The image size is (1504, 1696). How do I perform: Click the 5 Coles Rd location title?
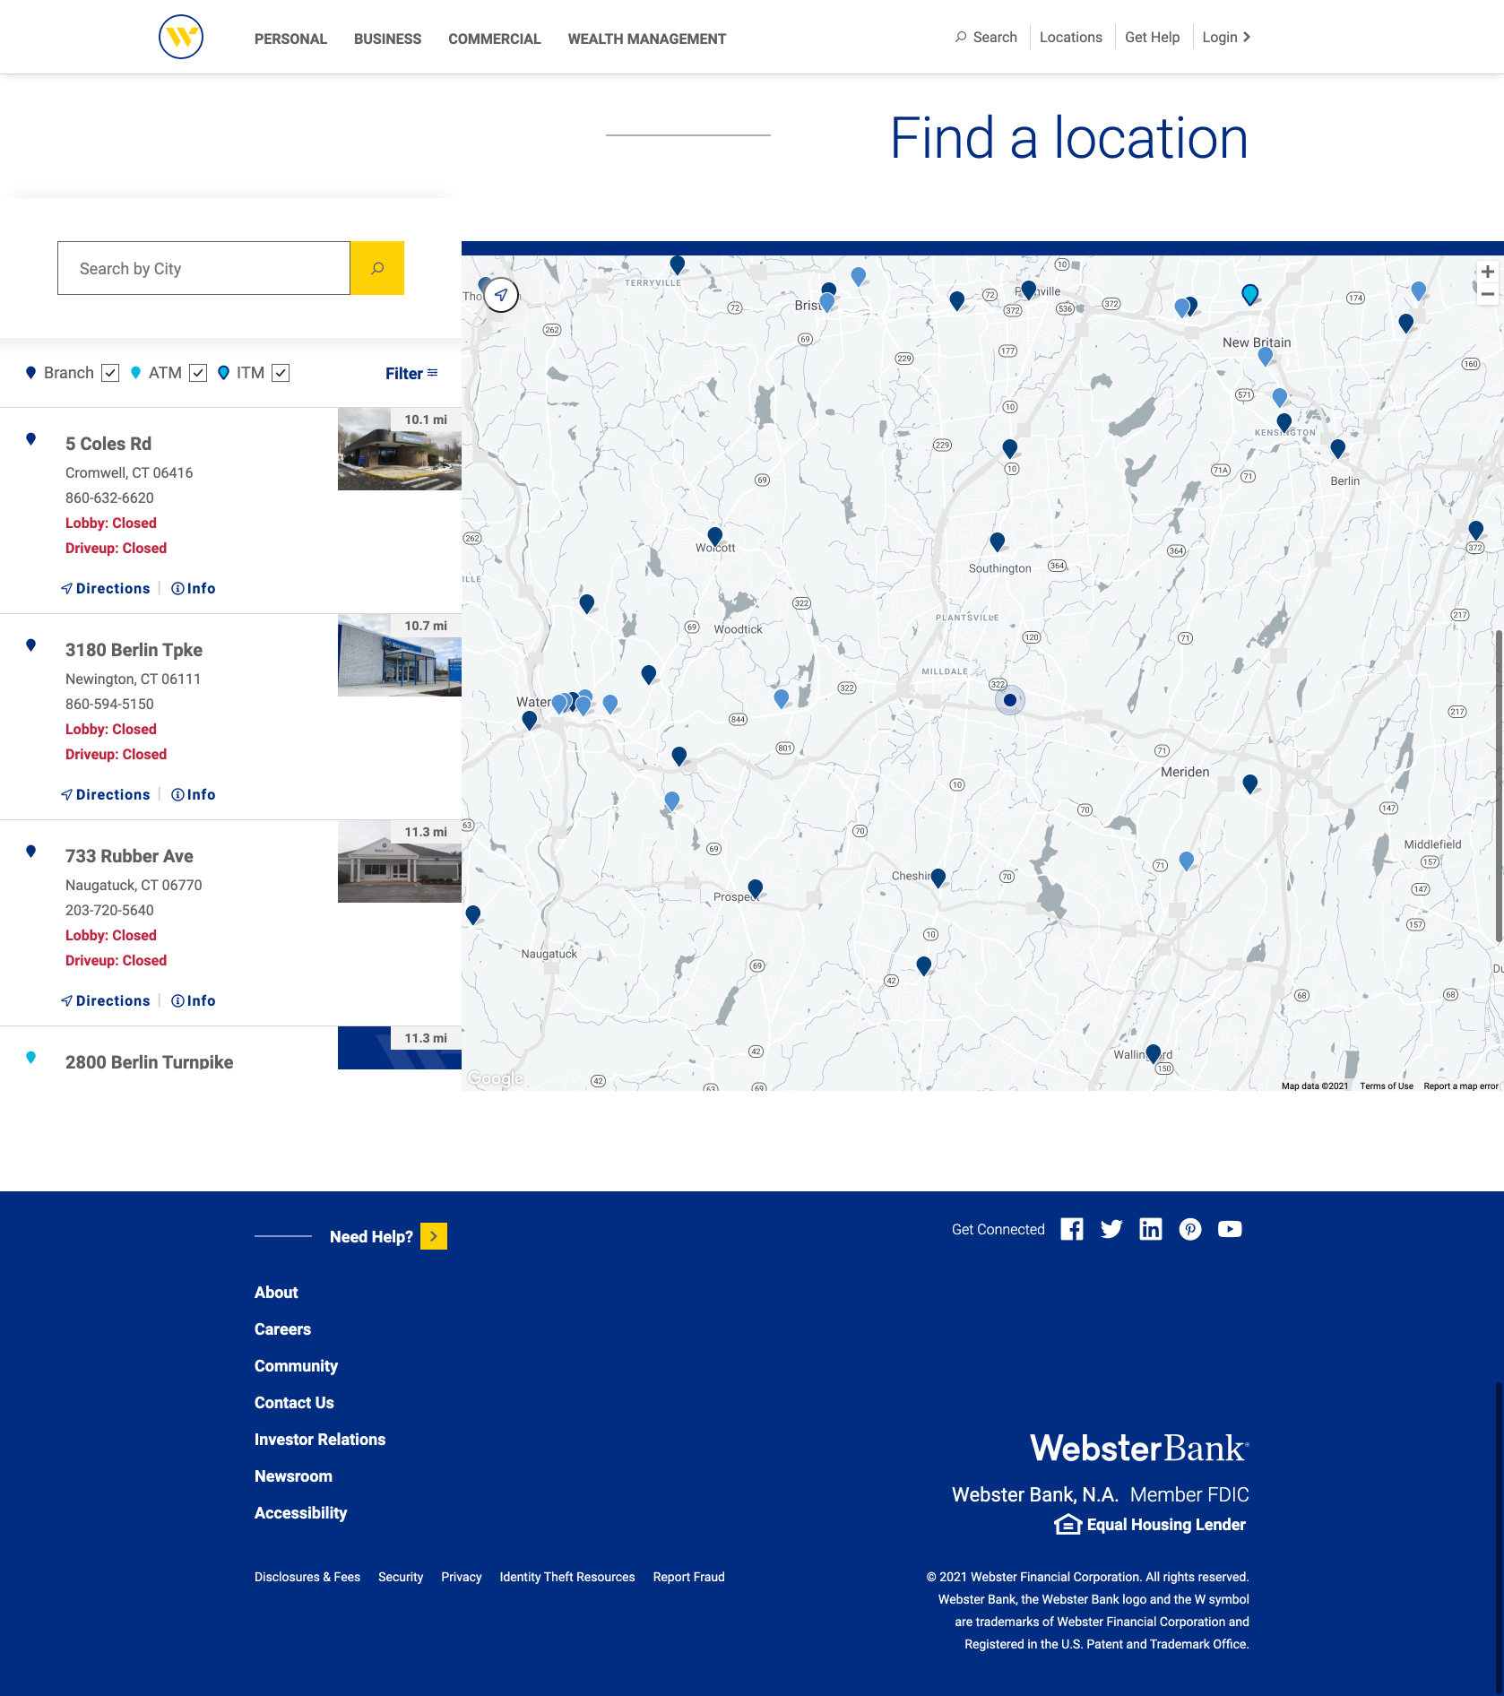point(108,444)
